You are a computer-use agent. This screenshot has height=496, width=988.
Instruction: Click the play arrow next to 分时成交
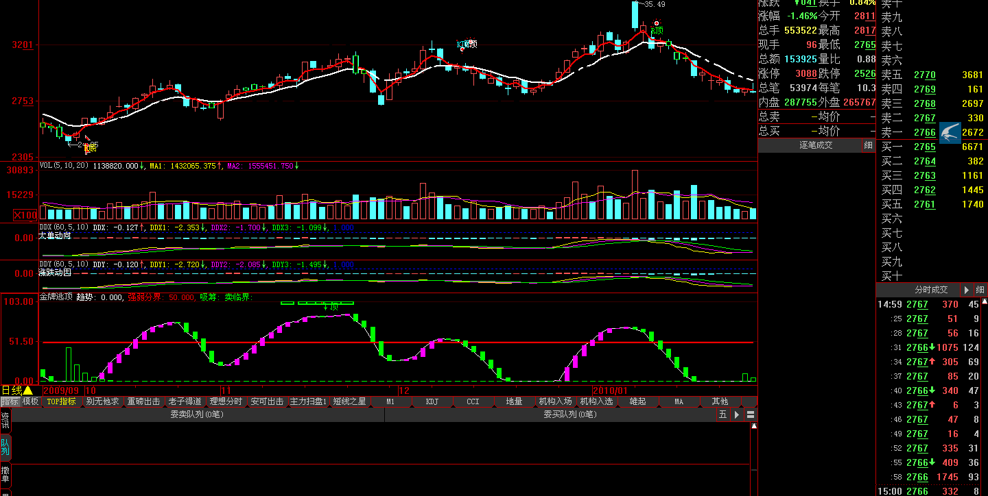(x=967, y=290)
